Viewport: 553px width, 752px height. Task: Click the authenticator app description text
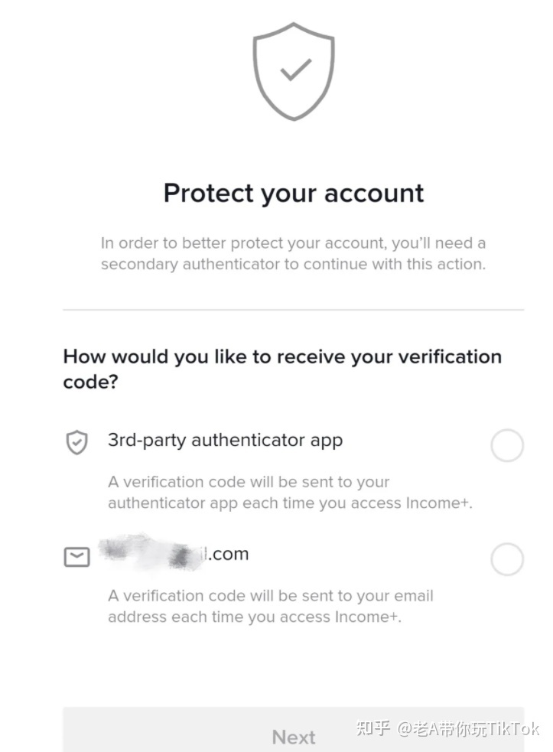point(289,493)
